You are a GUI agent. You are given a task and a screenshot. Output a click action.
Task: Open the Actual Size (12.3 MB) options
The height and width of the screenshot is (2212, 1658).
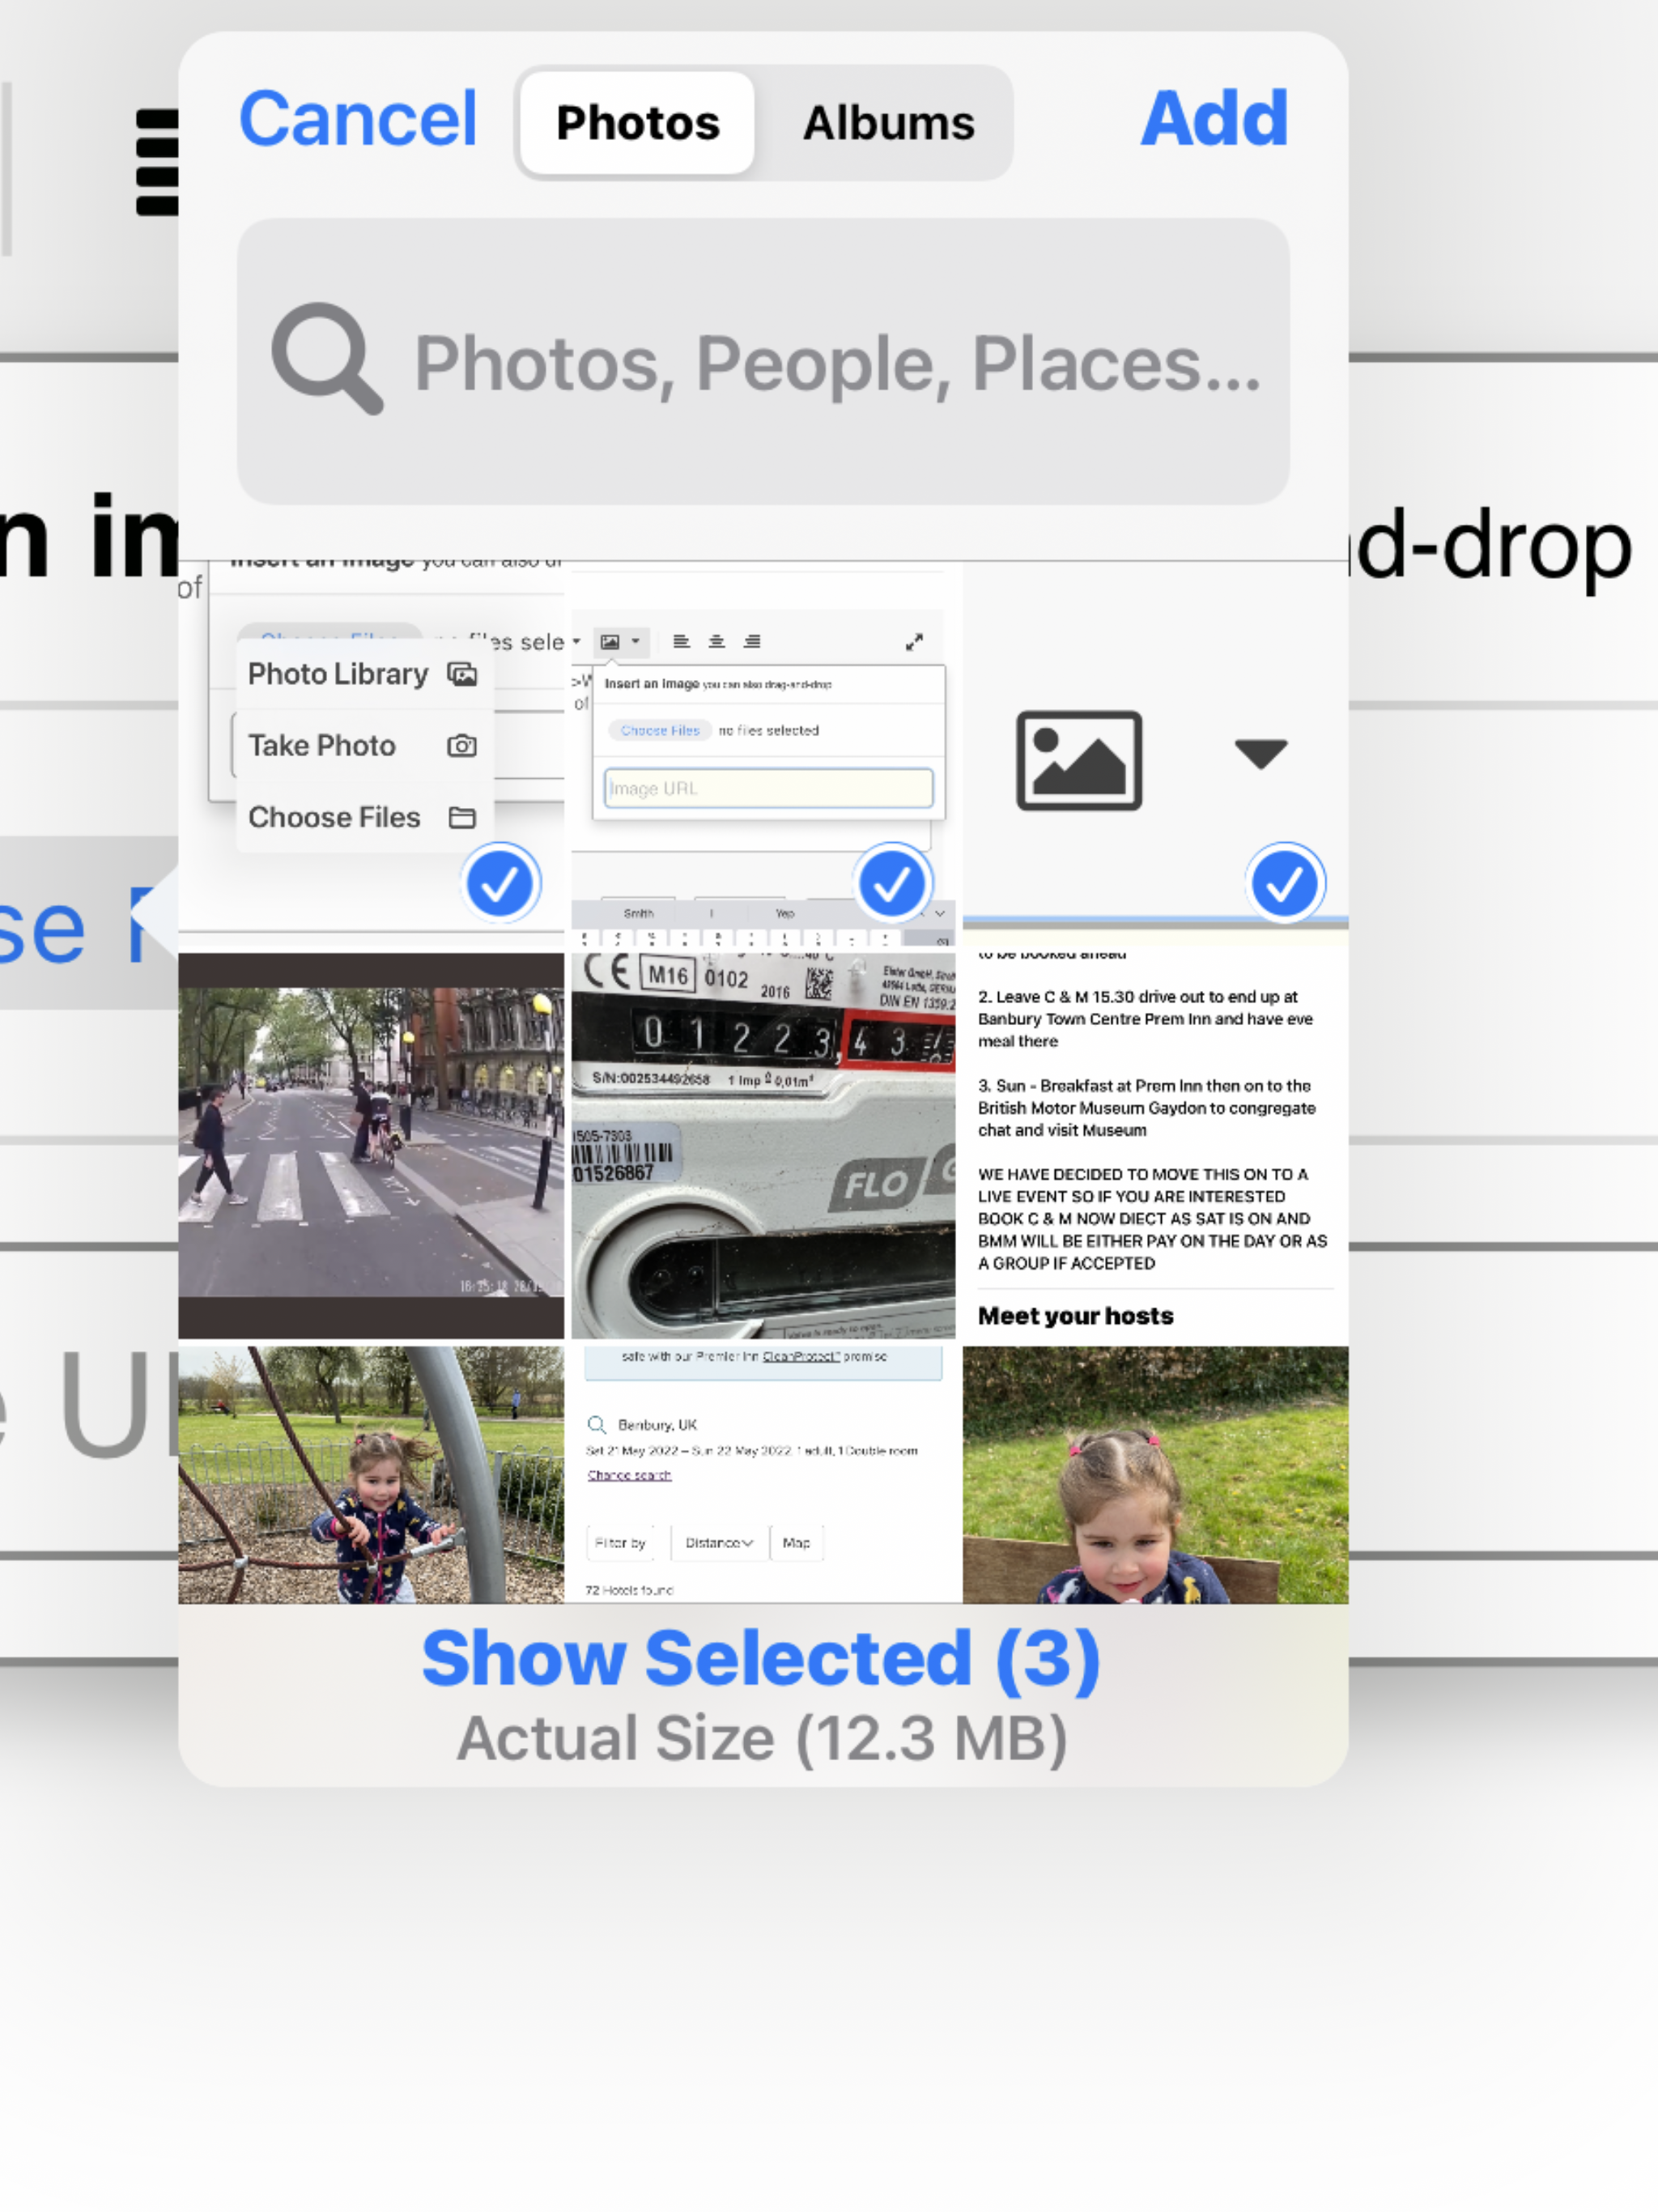(761, 1738)
